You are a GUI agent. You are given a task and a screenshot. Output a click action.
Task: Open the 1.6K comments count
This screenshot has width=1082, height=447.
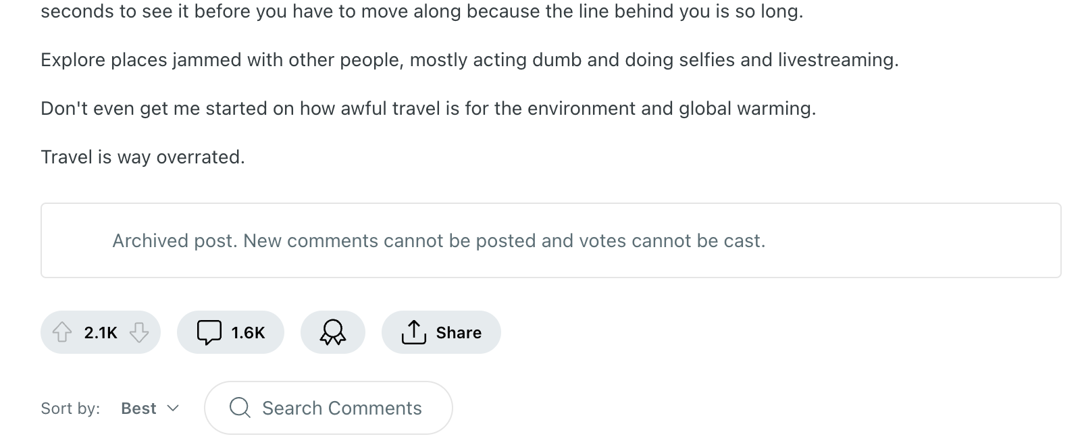[248, 333]
